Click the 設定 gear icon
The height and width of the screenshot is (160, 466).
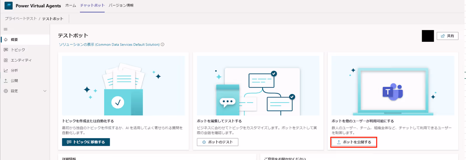[x=6, y=91]
